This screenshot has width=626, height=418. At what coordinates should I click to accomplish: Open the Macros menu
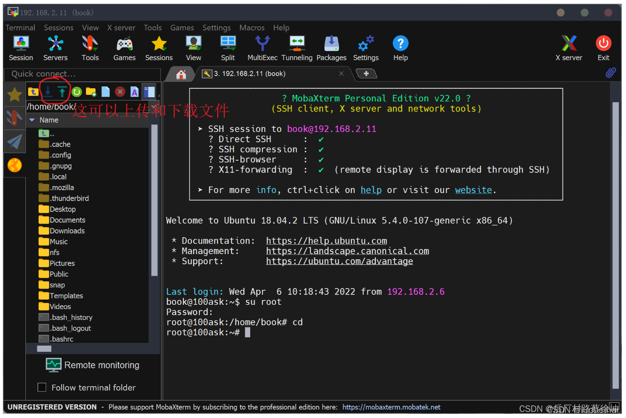[252, 28]
